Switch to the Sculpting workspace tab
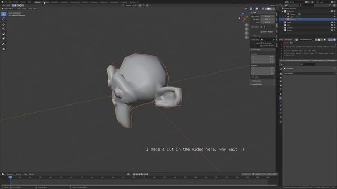Image resolution: width=337 pixels, height=189 pixels. [x=55, y=2]
